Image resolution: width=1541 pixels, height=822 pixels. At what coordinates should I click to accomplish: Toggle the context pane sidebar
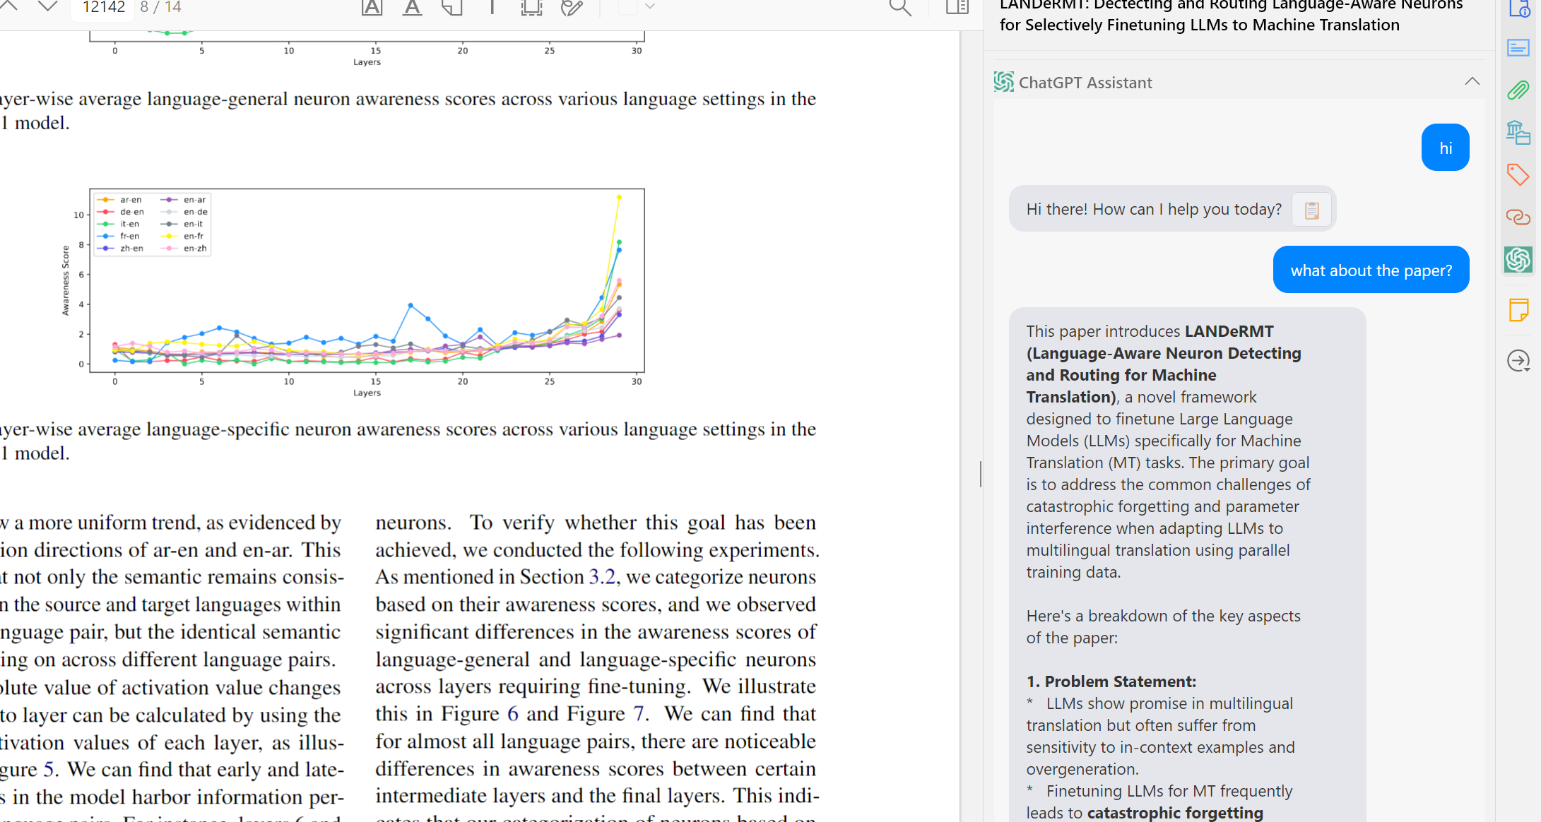[957, 7]
